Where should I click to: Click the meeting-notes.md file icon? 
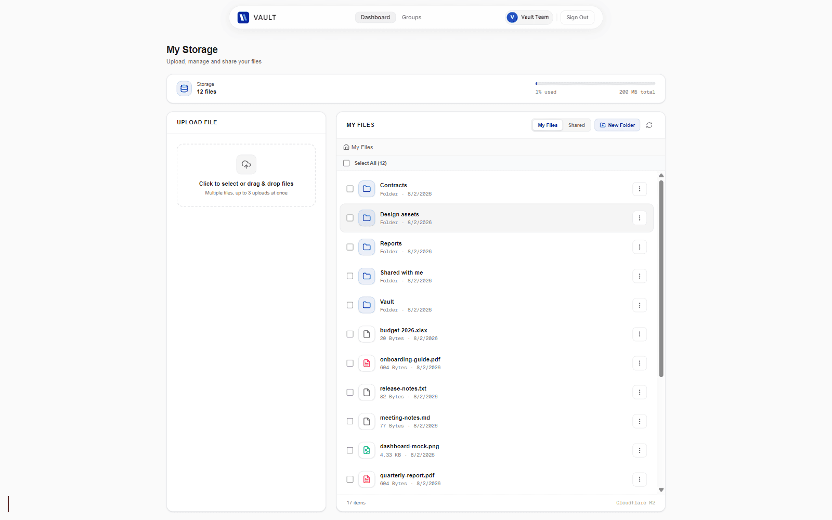click(x=367, y=421)
